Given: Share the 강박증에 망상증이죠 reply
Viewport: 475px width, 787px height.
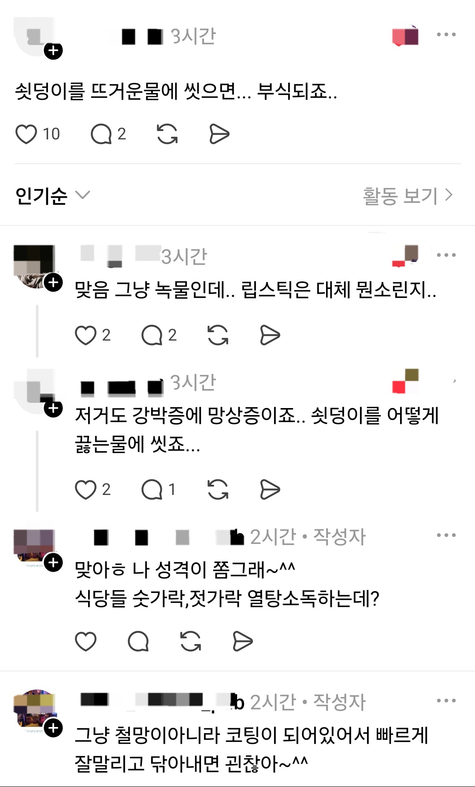Looking at the screenshot, I should pos(270,490).
